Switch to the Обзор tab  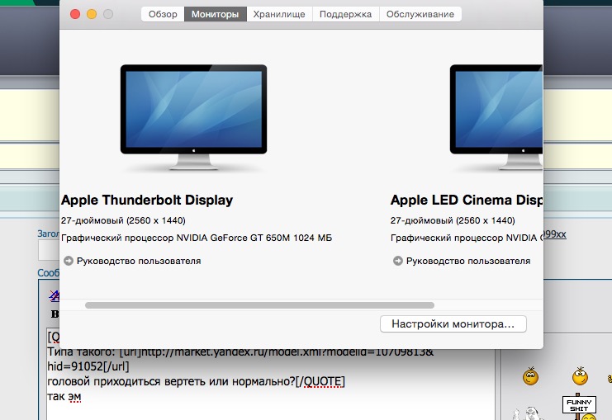[163, 14]
